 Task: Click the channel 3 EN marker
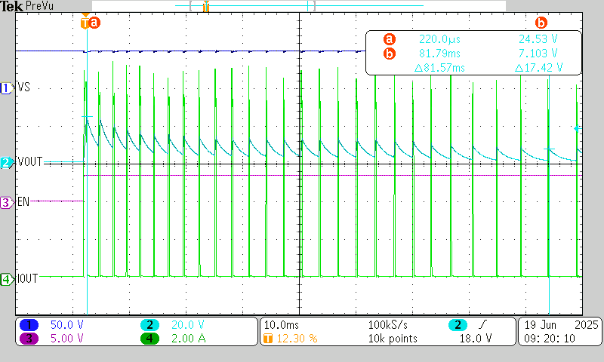point(6,202)
